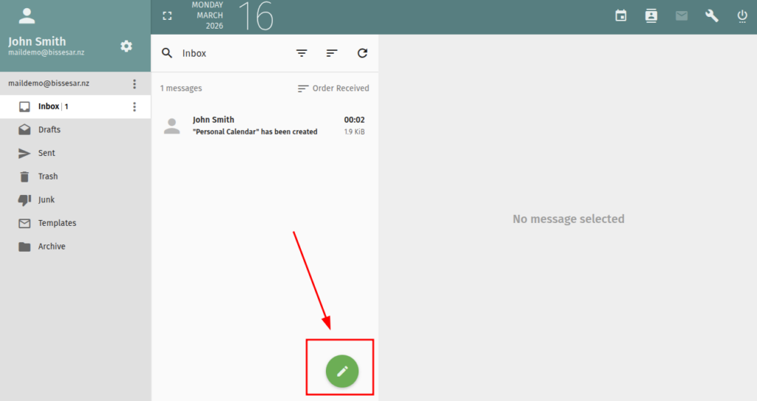The image size is (757, 401).
Task: Open maildemo@bissesar.nz account options menu
Action: click(134, 83)
